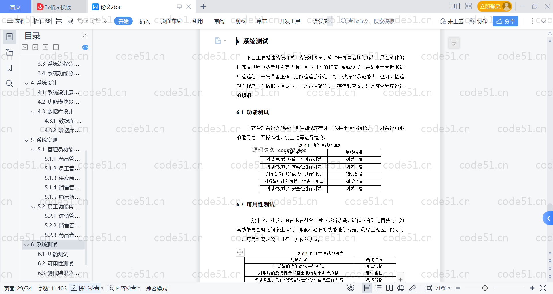Screen dimensions: 553x294
Task: Collapse the 4 系统设计 outline section
Action: [x=26, y=83]
